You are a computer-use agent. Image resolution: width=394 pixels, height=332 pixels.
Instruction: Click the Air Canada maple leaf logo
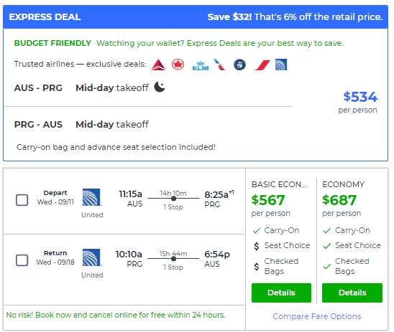[x=178, y=65]
